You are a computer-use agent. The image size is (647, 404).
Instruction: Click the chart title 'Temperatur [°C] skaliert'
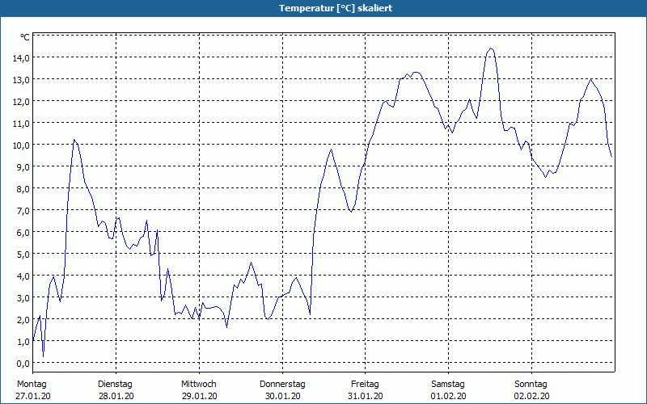tap(336, 8)
